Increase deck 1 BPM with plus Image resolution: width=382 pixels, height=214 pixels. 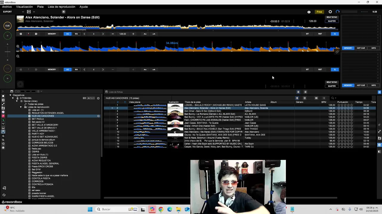[x=133, y=34]
